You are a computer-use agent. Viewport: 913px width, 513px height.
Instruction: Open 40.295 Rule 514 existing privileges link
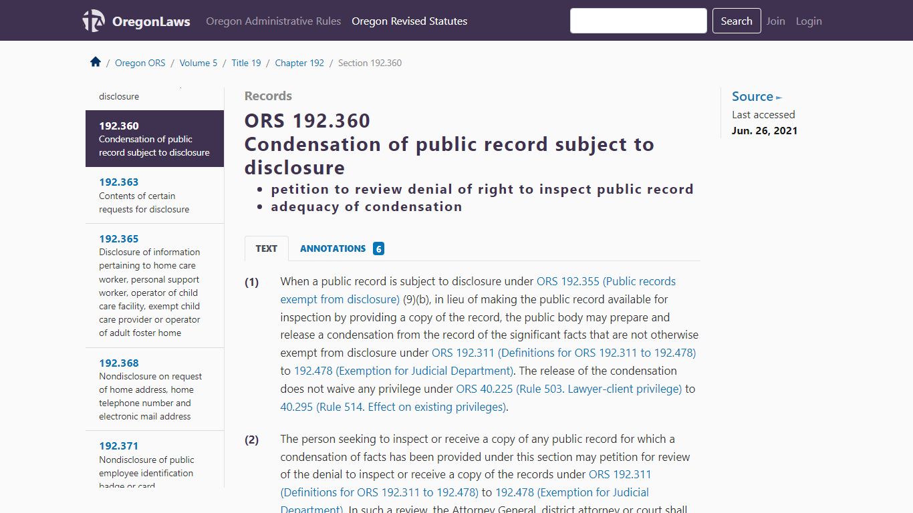pyautogui.click(x=393, y=407)
